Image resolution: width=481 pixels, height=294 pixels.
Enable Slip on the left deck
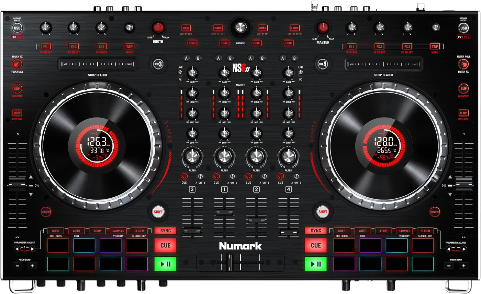pyautogui.click(x=17, y=89)
